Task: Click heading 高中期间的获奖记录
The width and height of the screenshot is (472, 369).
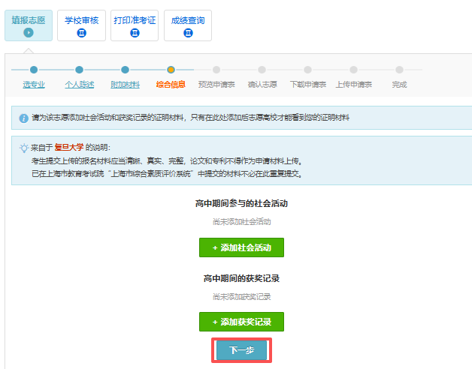Action: 241,278
